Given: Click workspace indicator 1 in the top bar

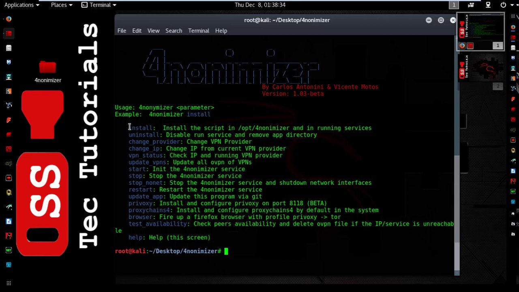Looking at the screenshot, I should (x=454, y=5).
